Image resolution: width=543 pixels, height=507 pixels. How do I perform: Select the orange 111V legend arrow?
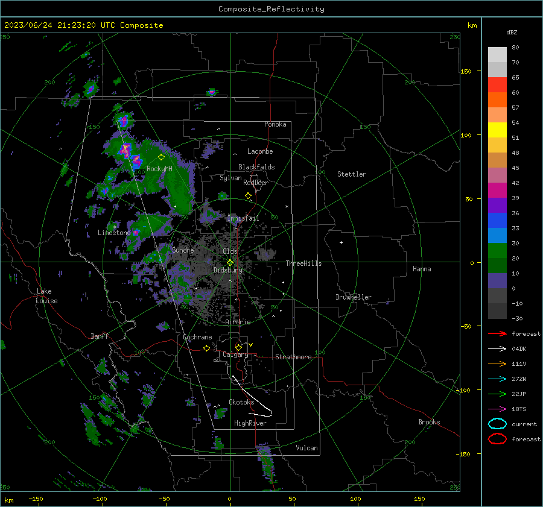[497, 364]
